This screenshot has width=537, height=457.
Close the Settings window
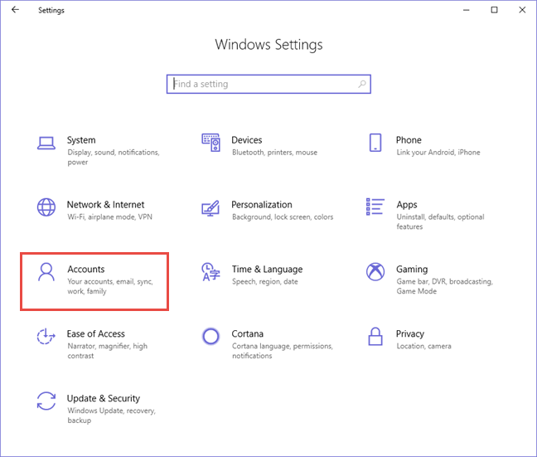click(522, 10)
